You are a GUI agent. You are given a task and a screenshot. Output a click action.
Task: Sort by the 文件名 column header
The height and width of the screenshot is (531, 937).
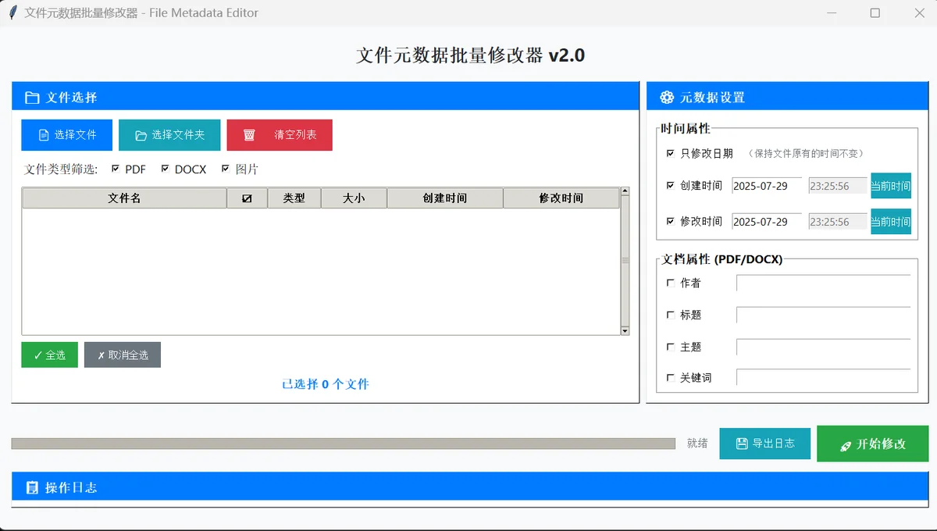[x=124, y=198]
